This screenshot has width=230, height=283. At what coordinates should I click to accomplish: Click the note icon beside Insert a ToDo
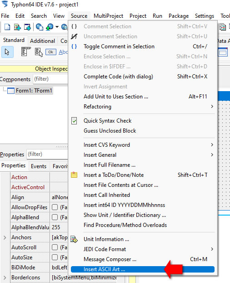(x=74, y=175)
